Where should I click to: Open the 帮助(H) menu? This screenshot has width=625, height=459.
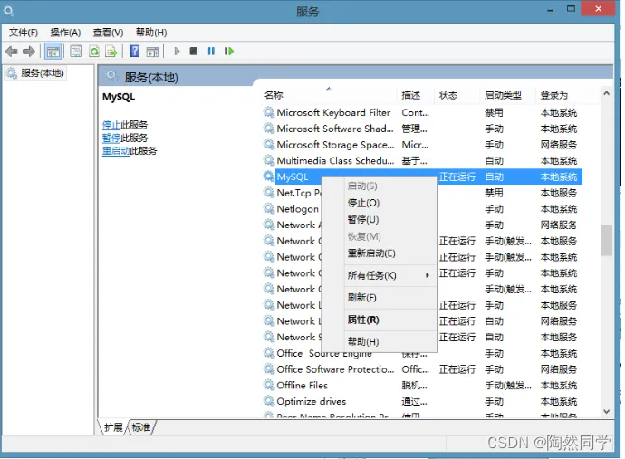[151, 33]
